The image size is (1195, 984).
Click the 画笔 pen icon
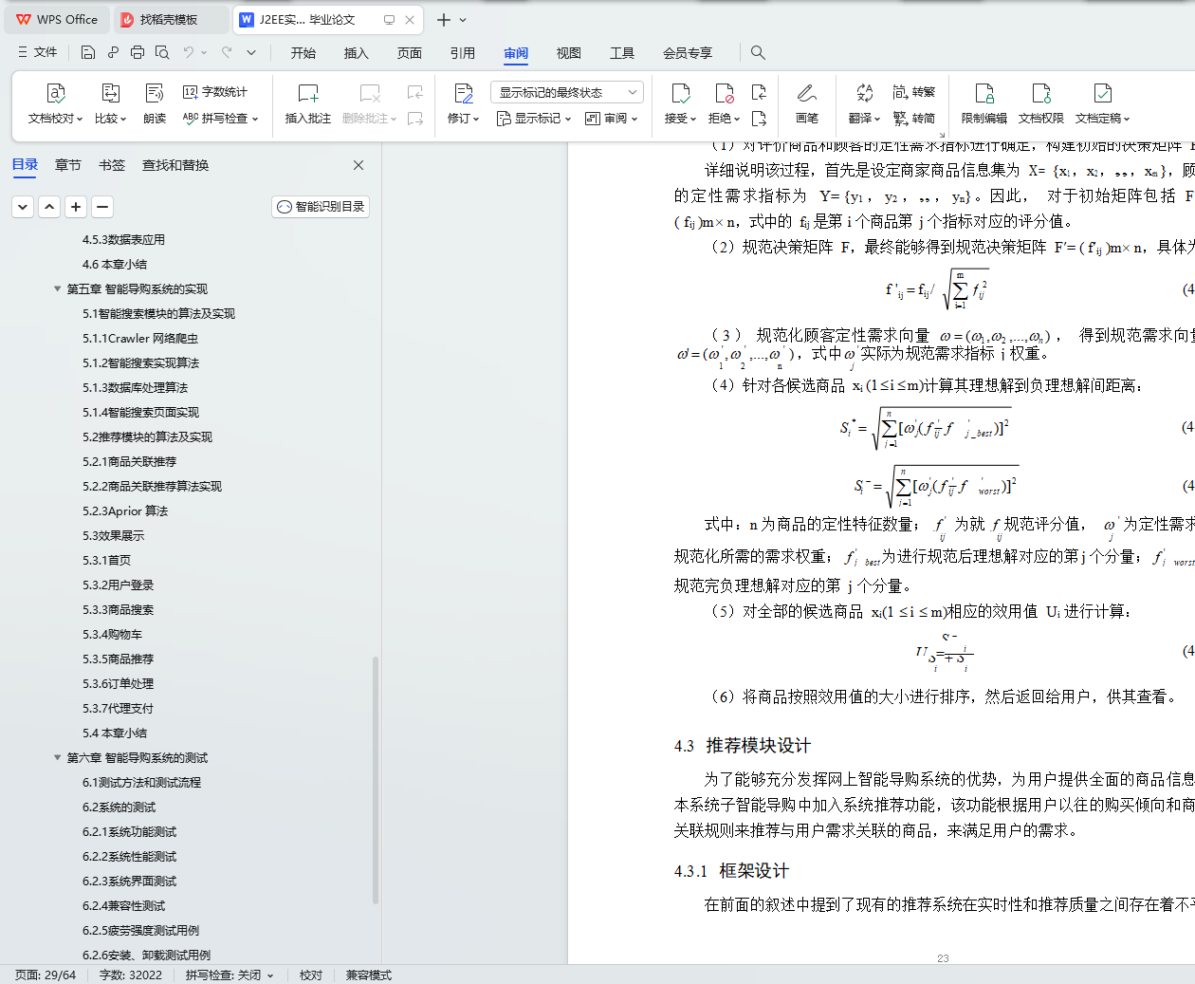pyautogui.click(x=807, y=93)
